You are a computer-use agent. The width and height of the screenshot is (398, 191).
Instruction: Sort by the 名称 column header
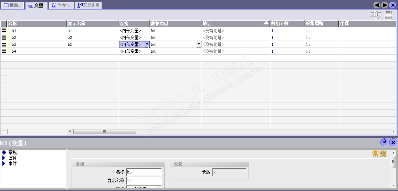click(37, 24)
